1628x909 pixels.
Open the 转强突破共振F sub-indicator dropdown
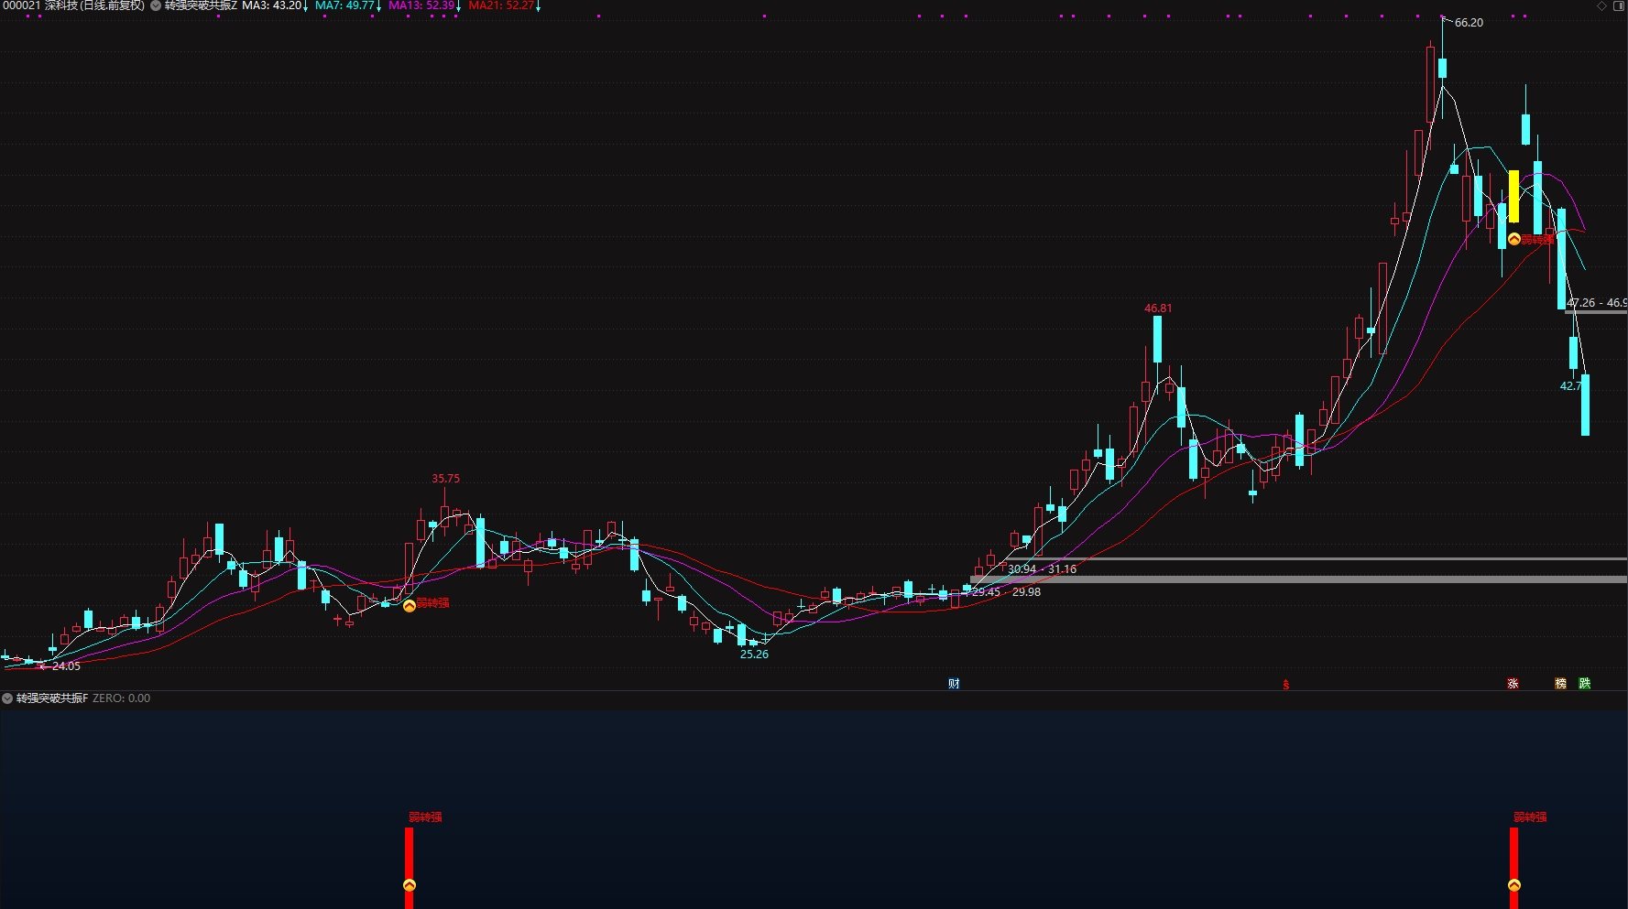point(7,698)
